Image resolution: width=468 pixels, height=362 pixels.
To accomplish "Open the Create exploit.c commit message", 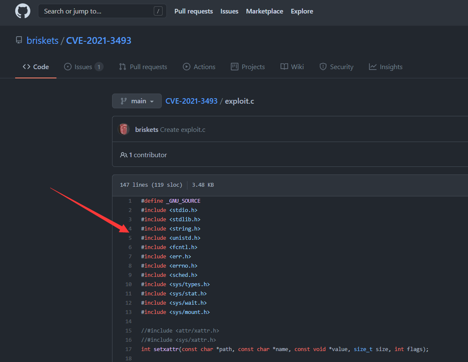I will click(183, 130).
